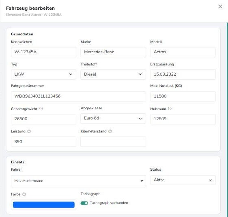Click the Grunddaten section heading
Screen dimensions: 228x217
(x=22, y=34)
